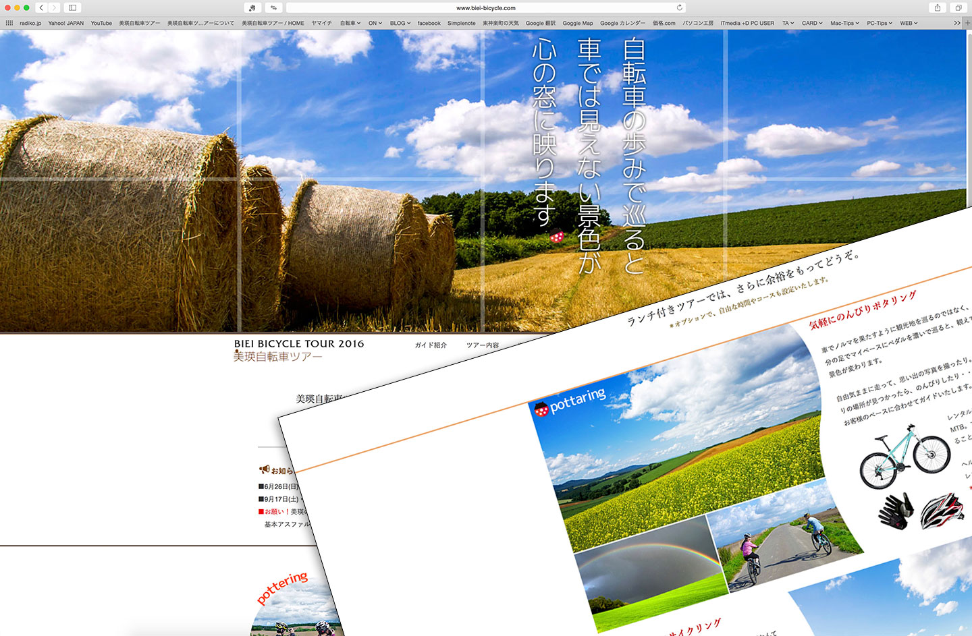Click the ■9月17日(土) news entry
This screenshot has height=636, width=972.
click(279, 499)
